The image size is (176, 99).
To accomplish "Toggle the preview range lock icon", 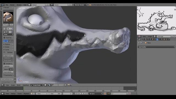I will click(34, 94).
